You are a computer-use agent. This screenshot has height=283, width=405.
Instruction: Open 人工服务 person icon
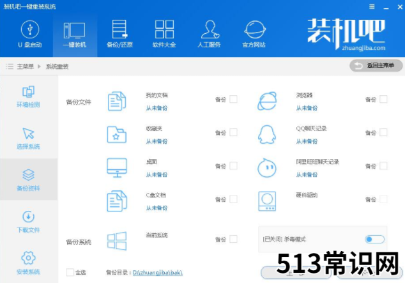tap(210, 29)
